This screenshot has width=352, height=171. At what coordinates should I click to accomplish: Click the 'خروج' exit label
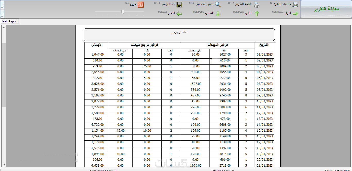133,4
